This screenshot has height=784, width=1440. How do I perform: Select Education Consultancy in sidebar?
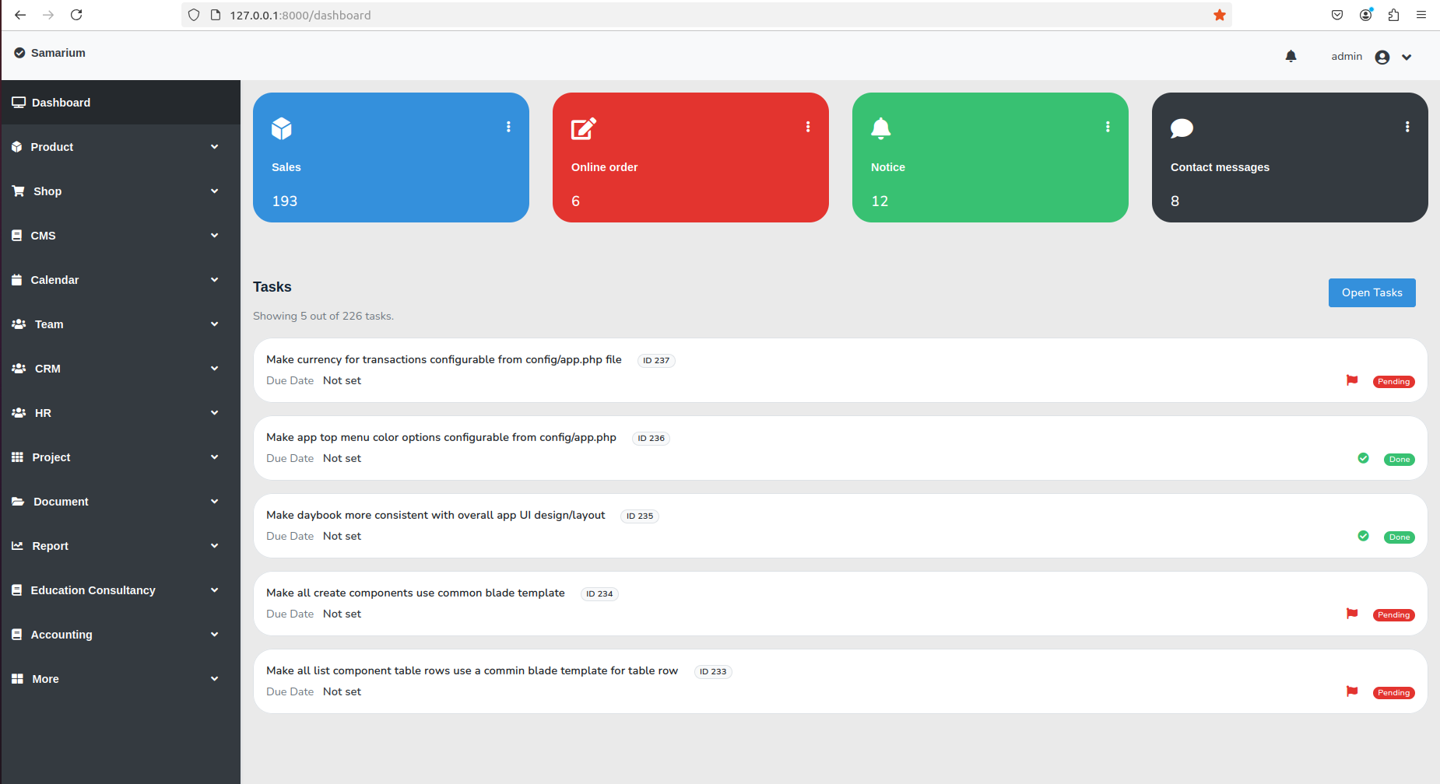[93, 590]
